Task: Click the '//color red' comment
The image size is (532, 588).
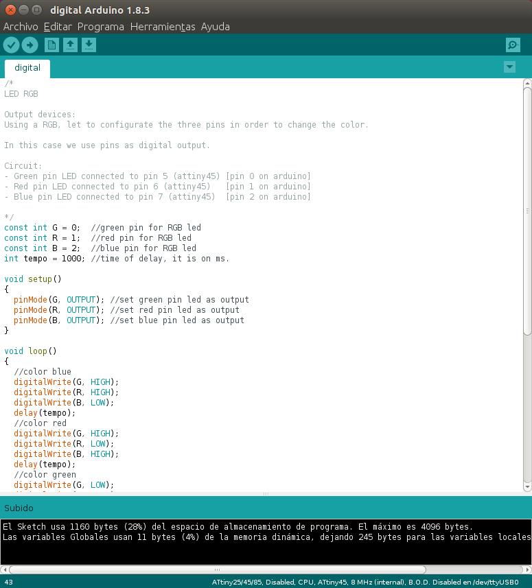Action: pyautogui.click(x=40, y=423)
